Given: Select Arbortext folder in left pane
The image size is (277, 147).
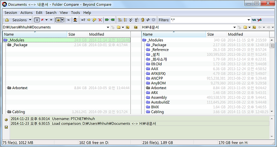Looking at the screenshot, I should tap(20, 88).
